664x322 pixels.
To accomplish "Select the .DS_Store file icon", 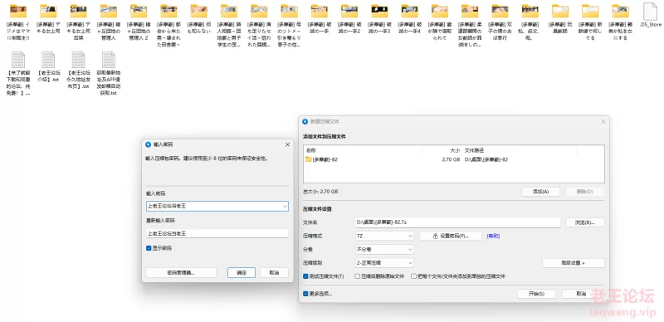I will pyautogui.click(x=651, y=11).
